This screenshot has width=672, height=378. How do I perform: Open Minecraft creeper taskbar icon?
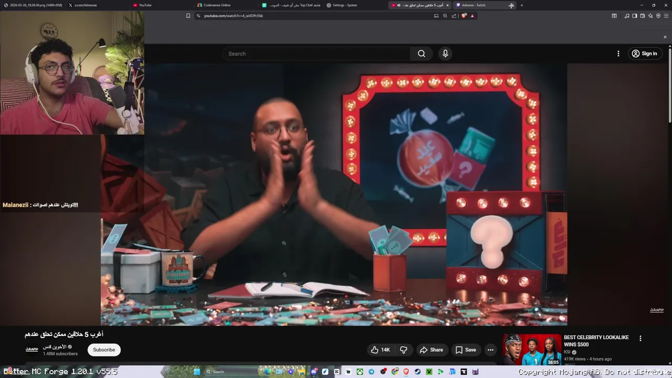pos(429,372)
